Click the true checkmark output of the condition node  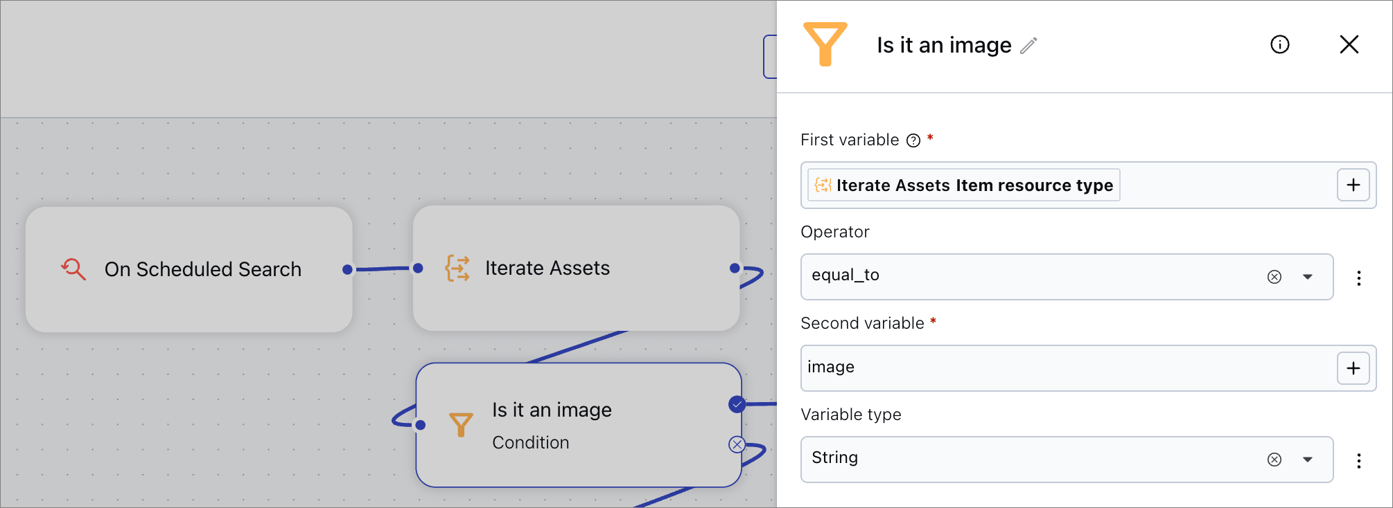(x=737, y=404)
